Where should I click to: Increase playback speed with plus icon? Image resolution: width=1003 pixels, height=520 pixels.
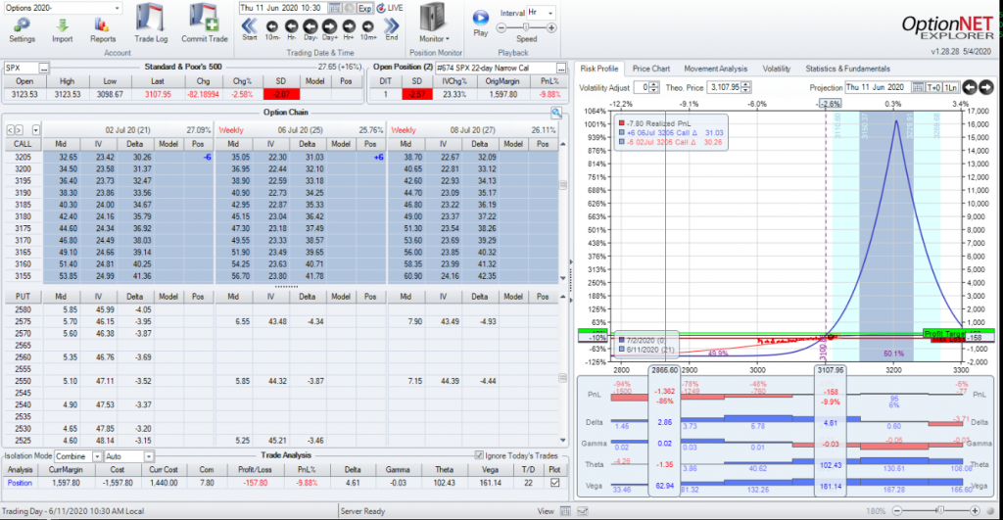(551, 27)
